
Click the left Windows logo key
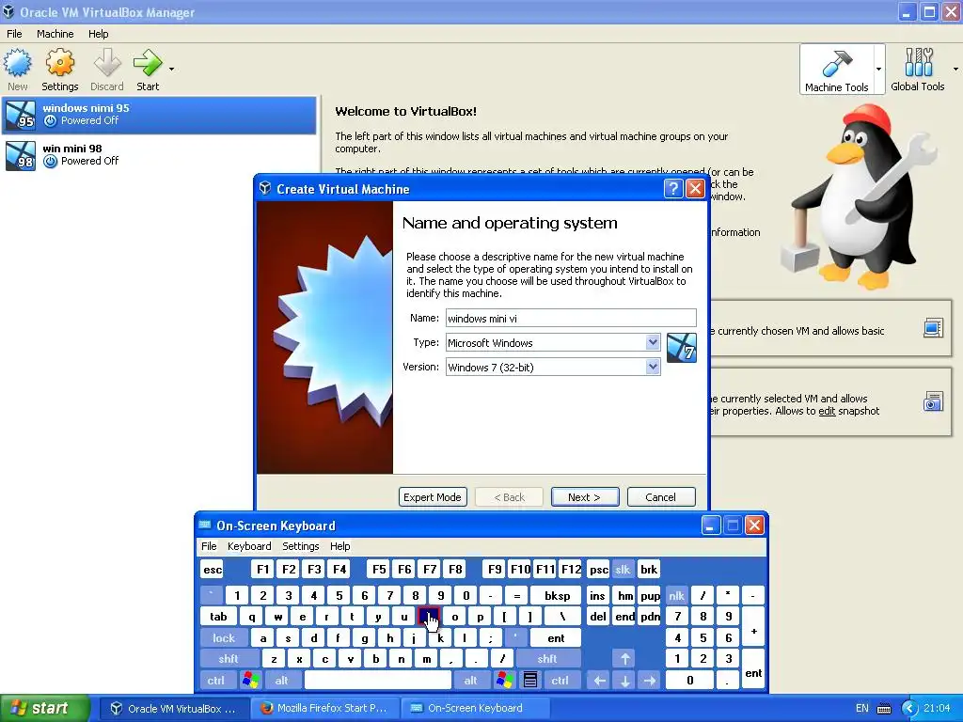(250, 681)
